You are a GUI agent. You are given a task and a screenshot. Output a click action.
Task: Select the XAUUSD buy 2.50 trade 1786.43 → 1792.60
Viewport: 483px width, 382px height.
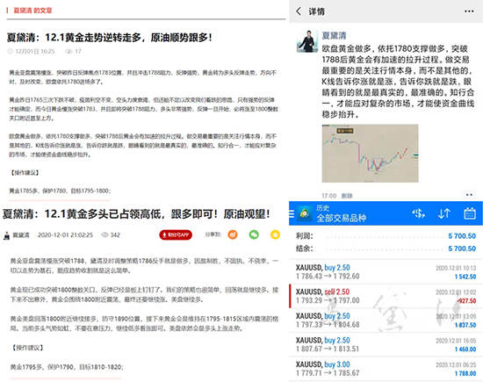coord(386,271)
